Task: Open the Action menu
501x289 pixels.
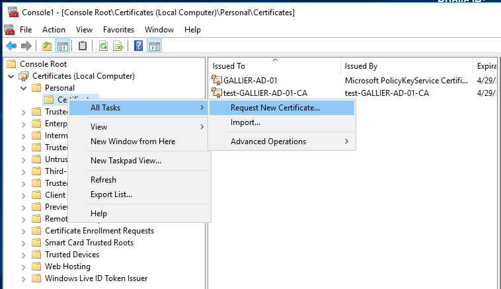Action: pyautogui.click(x=54, y=30)
